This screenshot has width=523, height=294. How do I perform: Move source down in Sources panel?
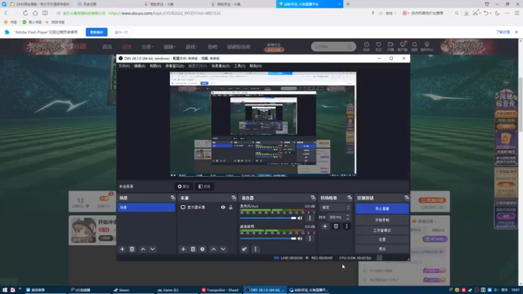coord(223,249)
